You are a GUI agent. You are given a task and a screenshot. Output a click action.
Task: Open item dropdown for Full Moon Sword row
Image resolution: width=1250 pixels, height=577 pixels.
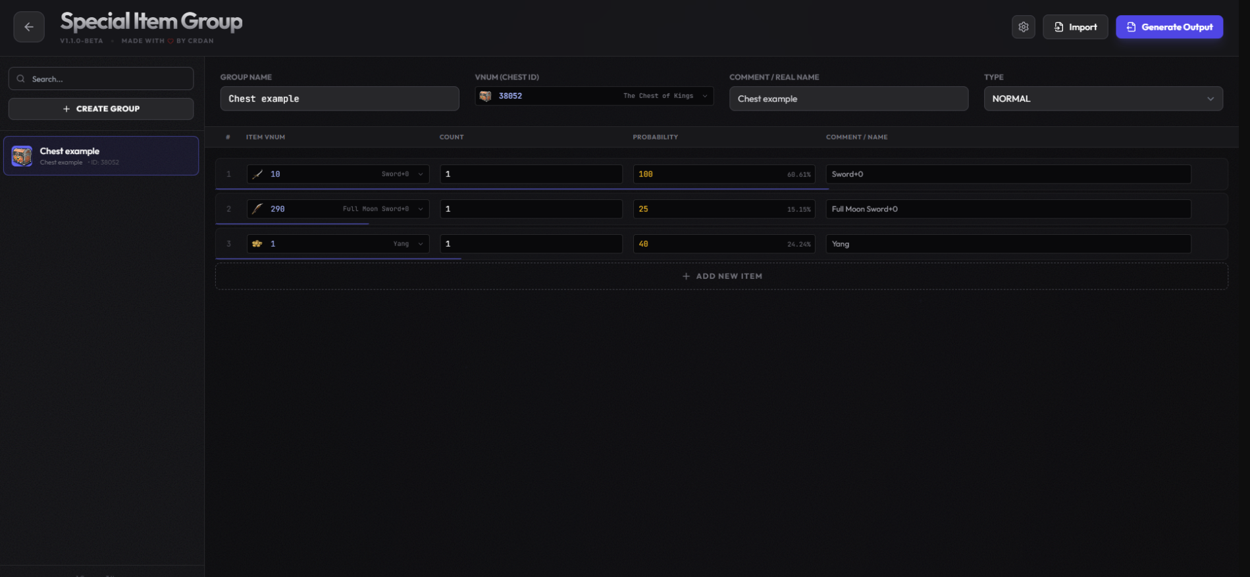click(421, 209)
